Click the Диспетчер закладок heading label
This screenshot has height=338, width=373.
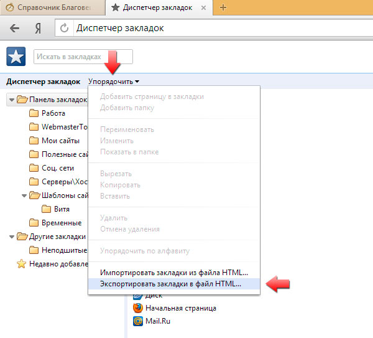click(43, 82)
